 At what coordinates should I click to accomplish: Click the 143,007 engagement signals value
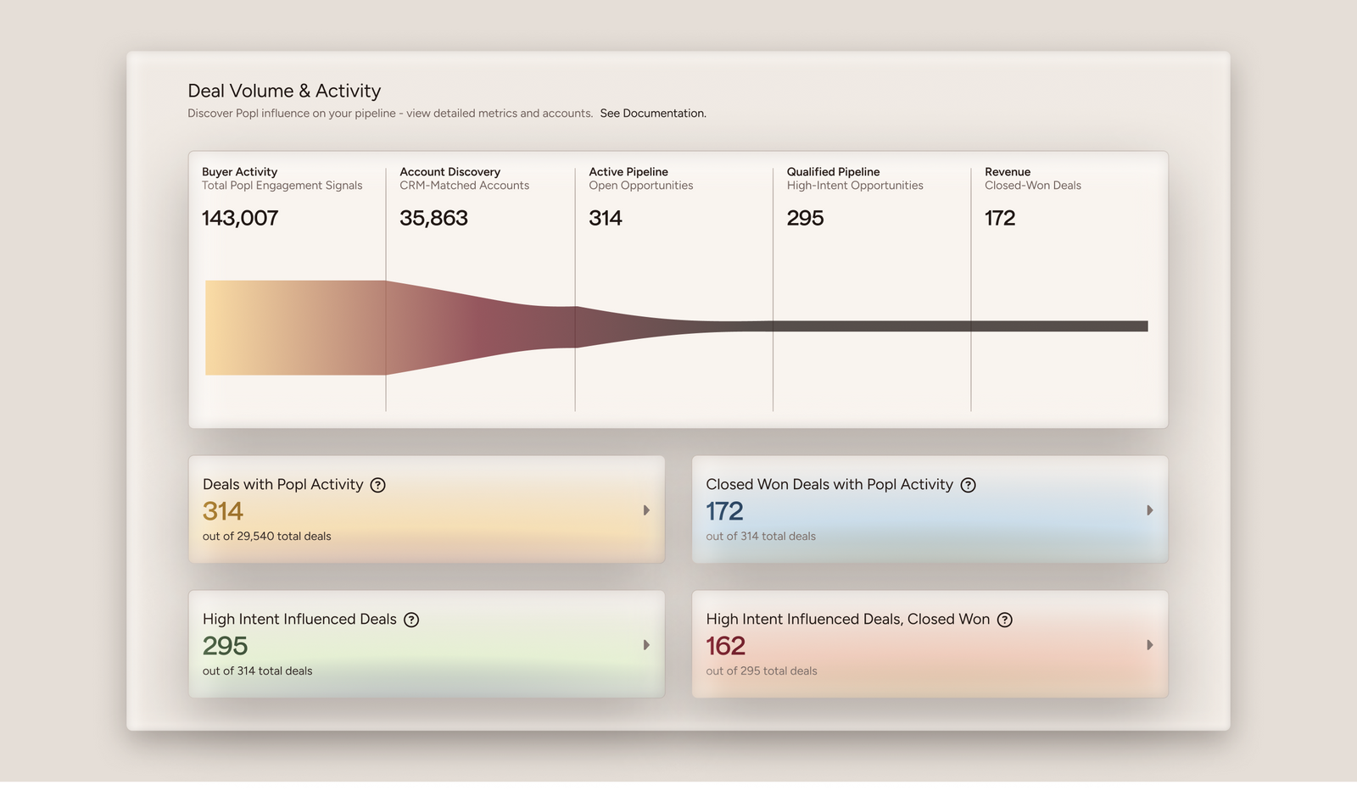[240, 218]
